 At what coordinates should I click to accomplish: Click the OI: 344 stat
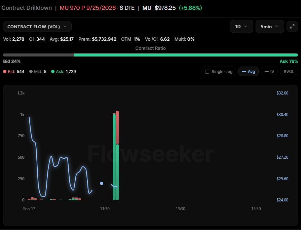click(x=37, y=39)
